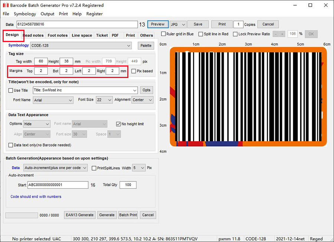Click the EAN13 Generate button
Image resolution: width=334 pixels, height=242 pixels.
(80, 215)
